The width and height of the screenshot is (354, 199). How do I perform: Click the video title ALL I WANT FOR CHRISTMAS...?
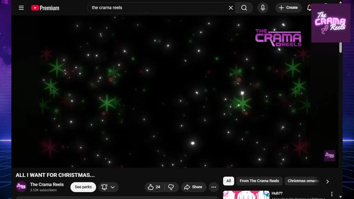(x=55, y=175)
